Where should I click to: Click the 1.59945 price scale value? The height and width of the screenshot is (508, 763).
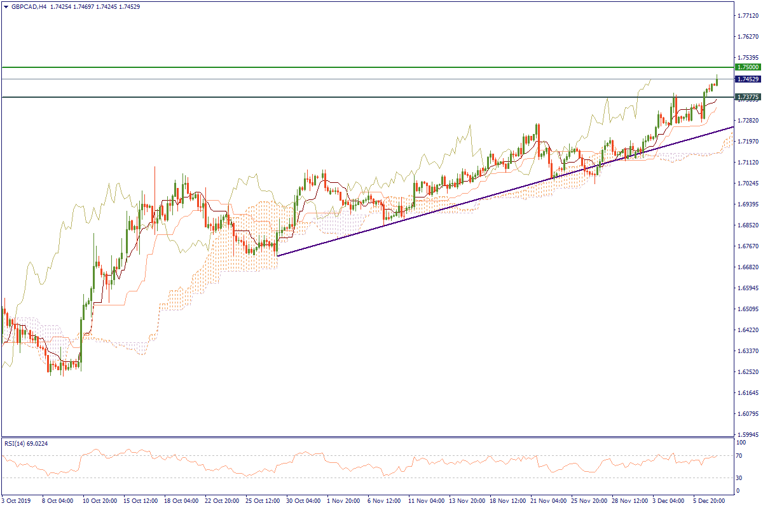click(x=748, y=435)
